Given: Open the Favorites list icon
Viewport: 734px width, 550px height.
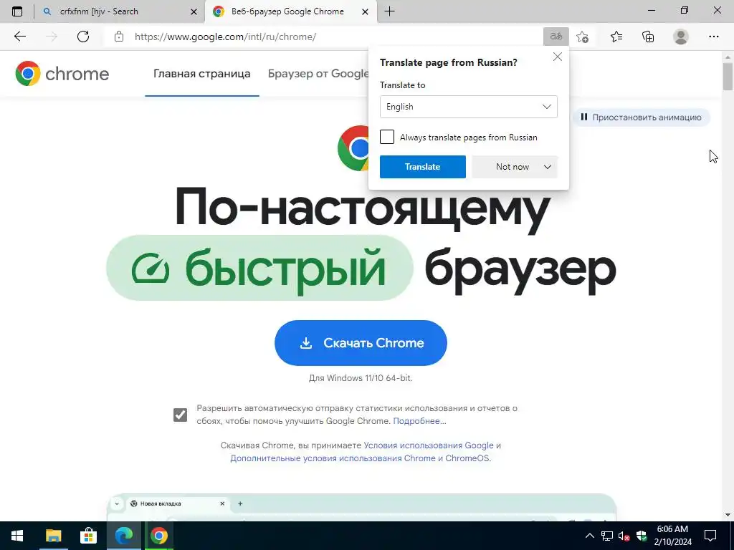Looking at the screenshot, I should point(616,37).
